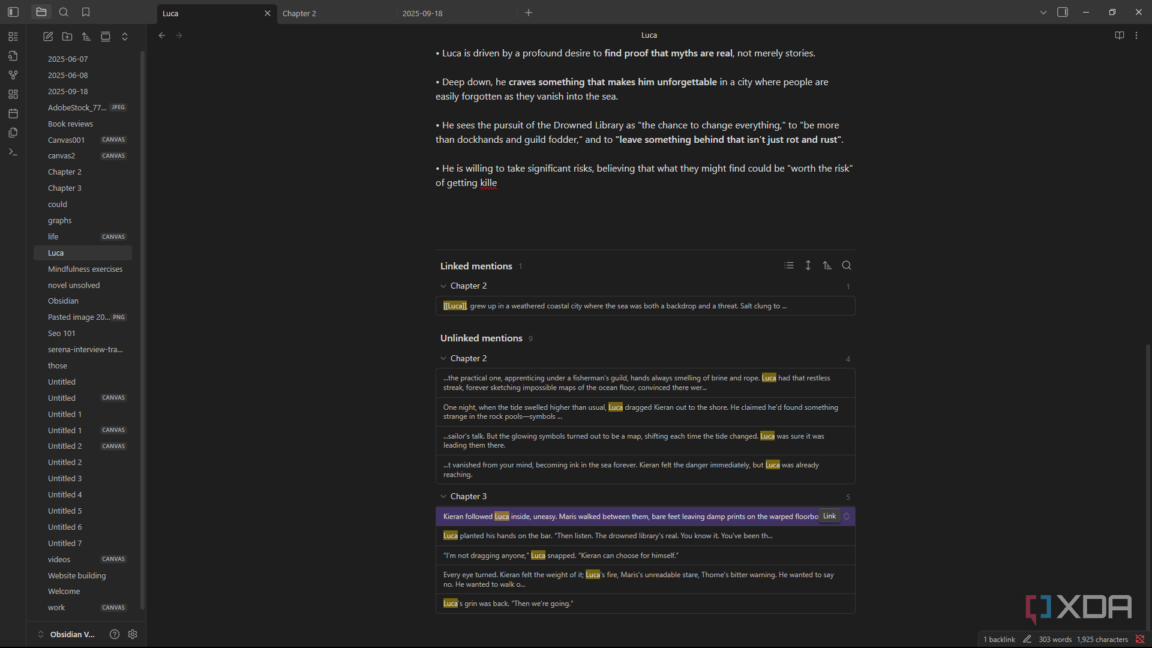Viewport: 1152px width, 648px height.
Task: Expand or collapse all folders icon
Action: (x=125, y=37)
